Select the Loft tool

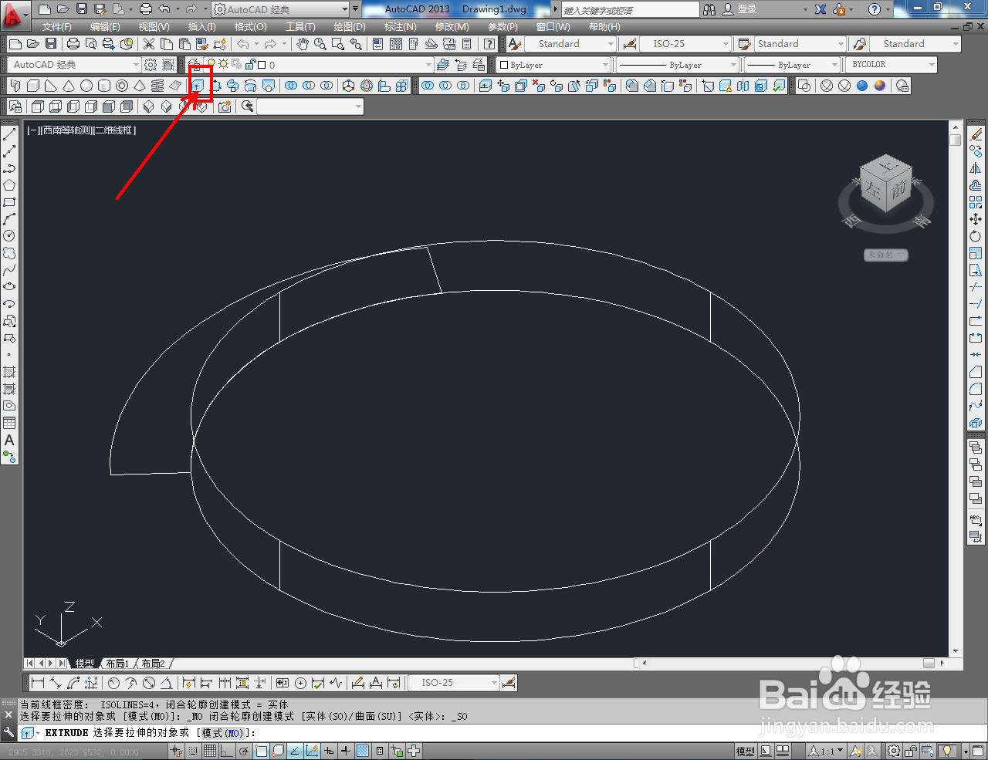click(x=269, y=86)
